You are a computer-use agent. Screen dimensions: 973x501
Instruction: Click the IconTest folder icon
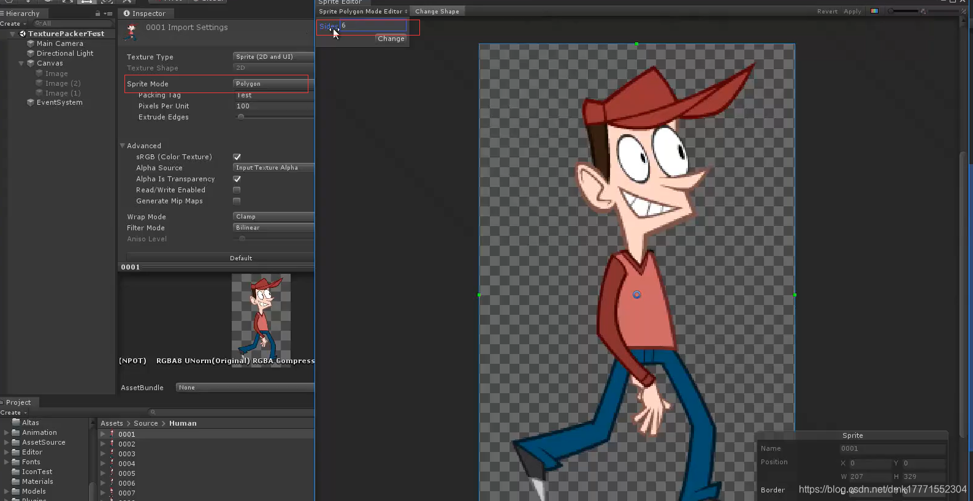(17, 472)
